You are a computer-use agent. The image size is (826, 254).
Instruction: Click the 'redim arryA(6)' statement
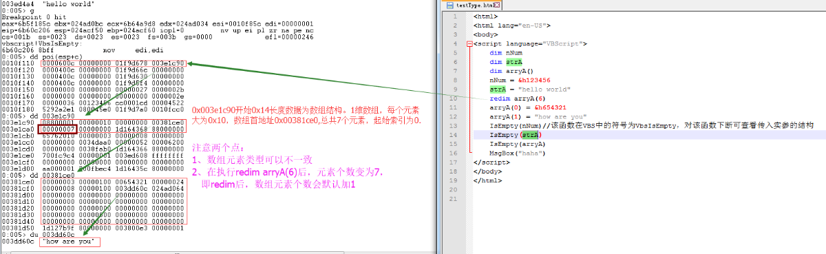click(x=518, y=98)
